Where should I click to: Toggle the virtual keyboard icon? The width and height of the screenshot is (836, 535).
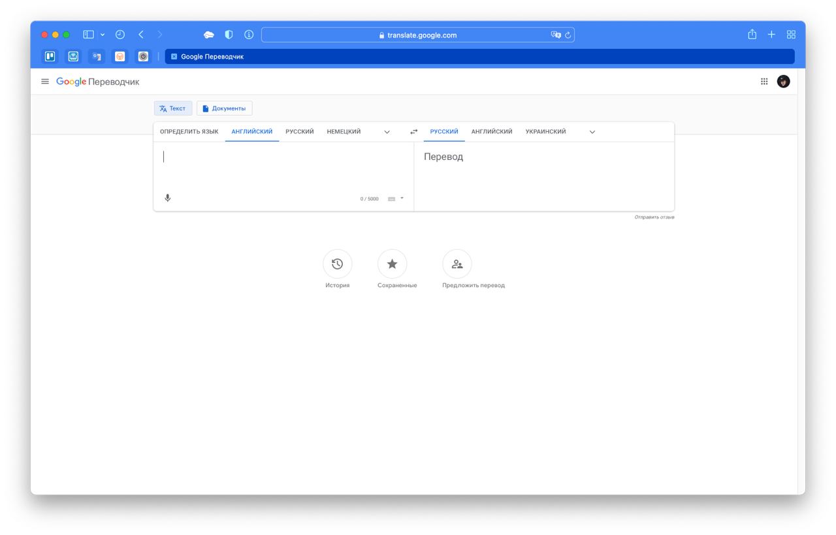coord(392,199)
